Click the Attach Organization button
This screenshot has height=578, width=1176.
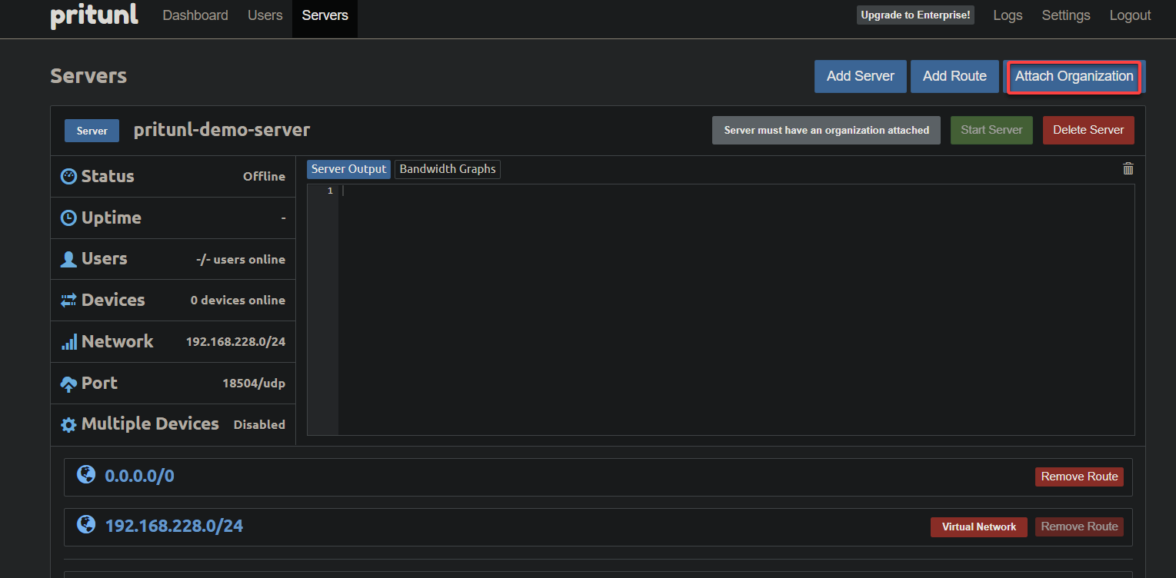coord(1074,76)
